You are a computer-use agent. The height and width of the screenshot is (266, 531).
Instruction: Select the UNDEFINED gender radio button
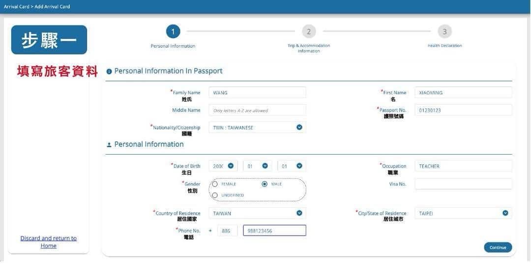pyautogui.click(x=215, y=195)
